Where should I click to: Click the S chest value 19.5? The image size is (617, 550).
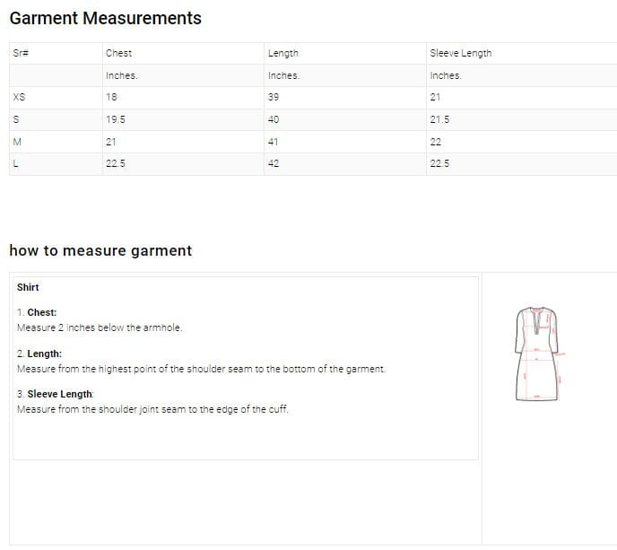pyautogui.click(x=115, y=120)
